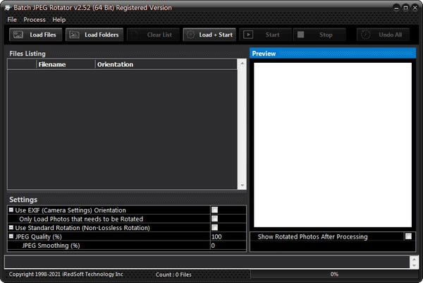Click the app icon in the title bar

pyautogui.click(x=7, y=8)
